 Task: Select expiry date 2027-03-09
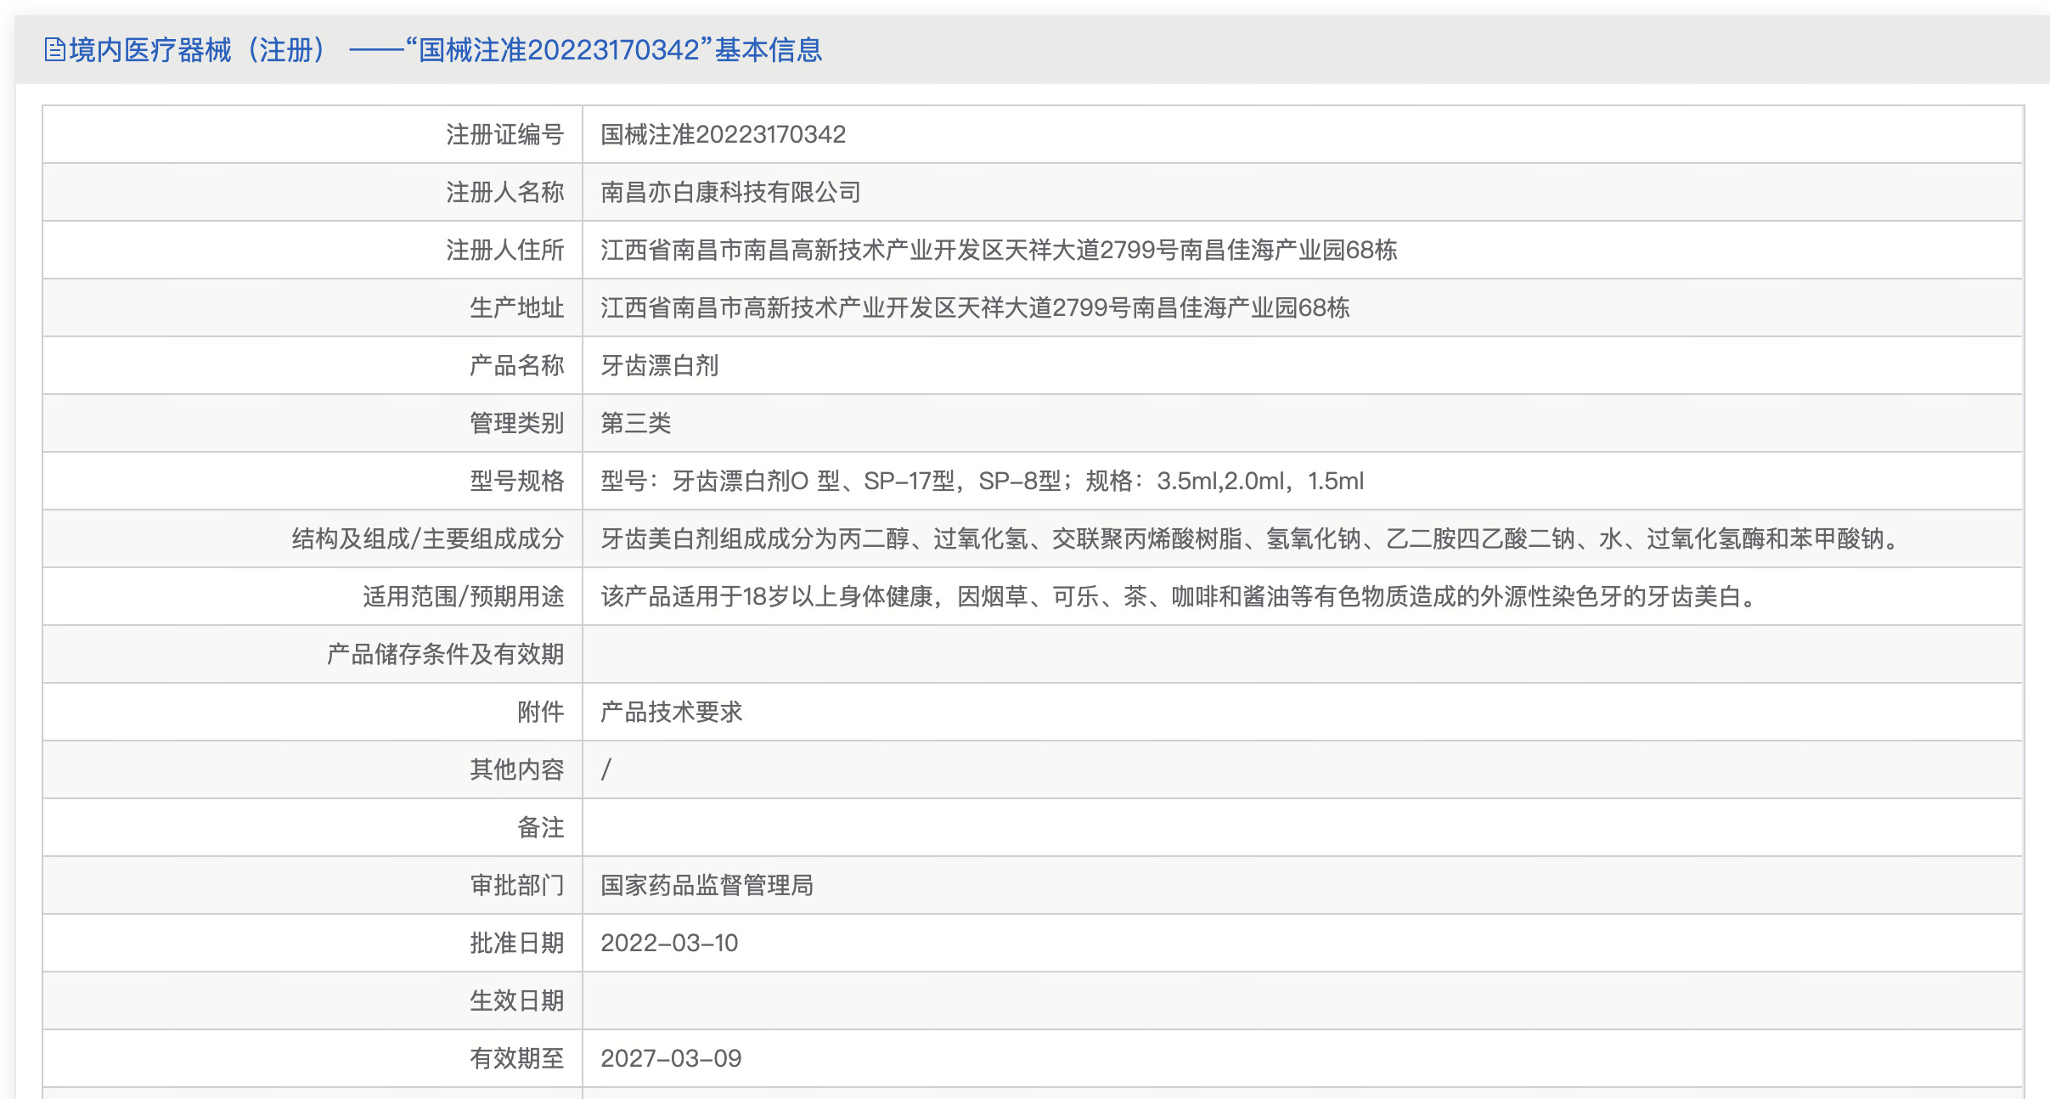click(x=671, y=1058)
